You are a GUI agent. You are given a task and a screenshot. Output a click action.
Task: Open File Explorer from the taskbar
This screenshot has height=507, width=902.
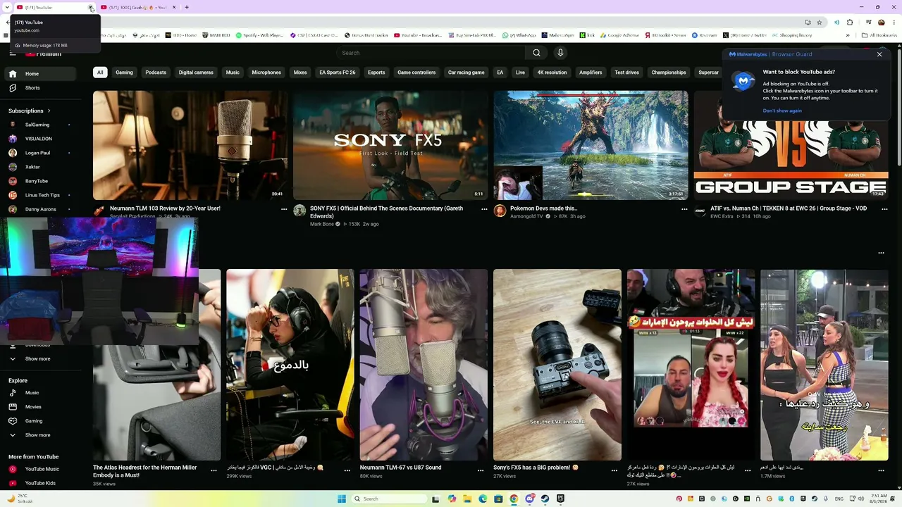click(x=467, y=499)
